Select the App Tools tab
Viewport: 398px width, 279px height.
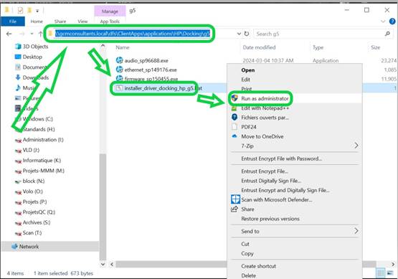point(110,22)
